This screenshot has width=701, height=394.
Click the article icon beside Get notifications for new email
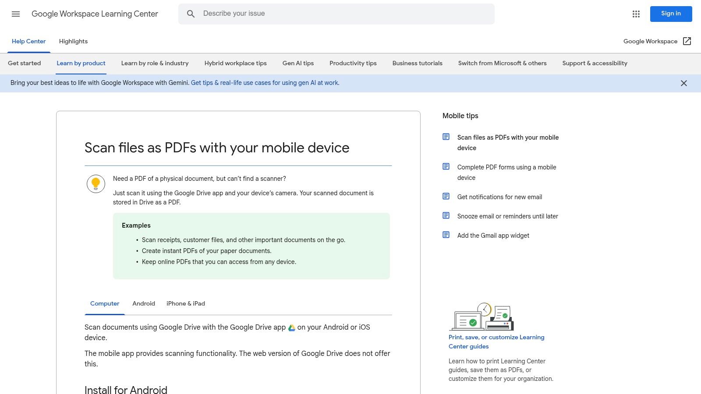coord(446,196)
